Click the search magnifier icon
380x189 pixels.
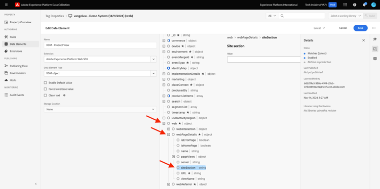click(x=282, y=16)
